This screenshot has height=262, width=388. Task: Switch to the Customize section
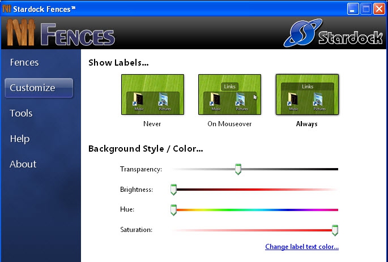coord(33,88)
